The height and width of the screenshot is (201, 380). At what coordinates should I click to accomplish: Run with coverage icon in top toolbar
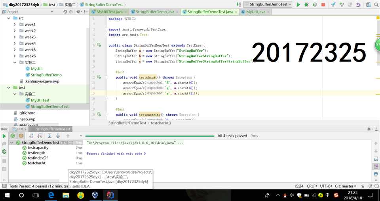(x=315, y=5)
